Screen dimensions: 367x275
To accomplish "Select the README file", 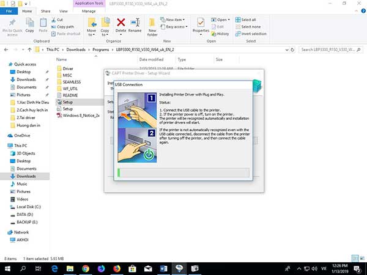I will click(67, 95).
